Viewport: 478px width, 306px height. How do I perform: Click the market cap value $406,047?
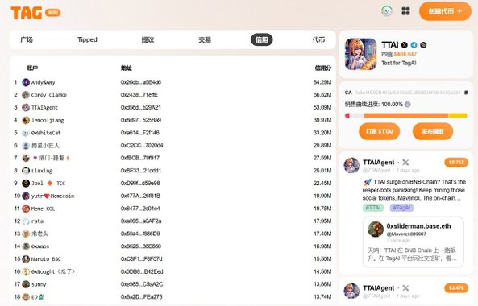(x=405, y=54)
